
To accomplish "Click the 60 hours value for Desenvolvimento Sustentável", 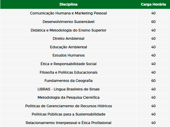I will [x=153, y=22].
